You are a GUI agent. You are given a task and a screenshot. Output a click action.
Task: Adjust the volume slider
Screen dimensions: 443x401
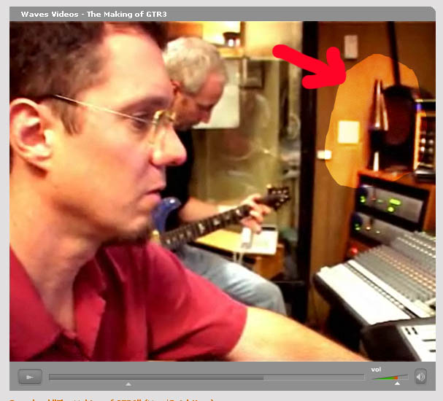[390, 377]
